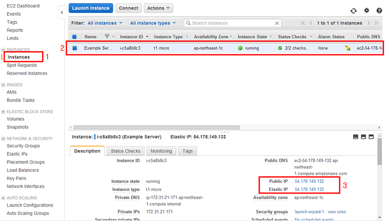
Task: Clear the search box with X icon
Action: [x=276, y=23]
